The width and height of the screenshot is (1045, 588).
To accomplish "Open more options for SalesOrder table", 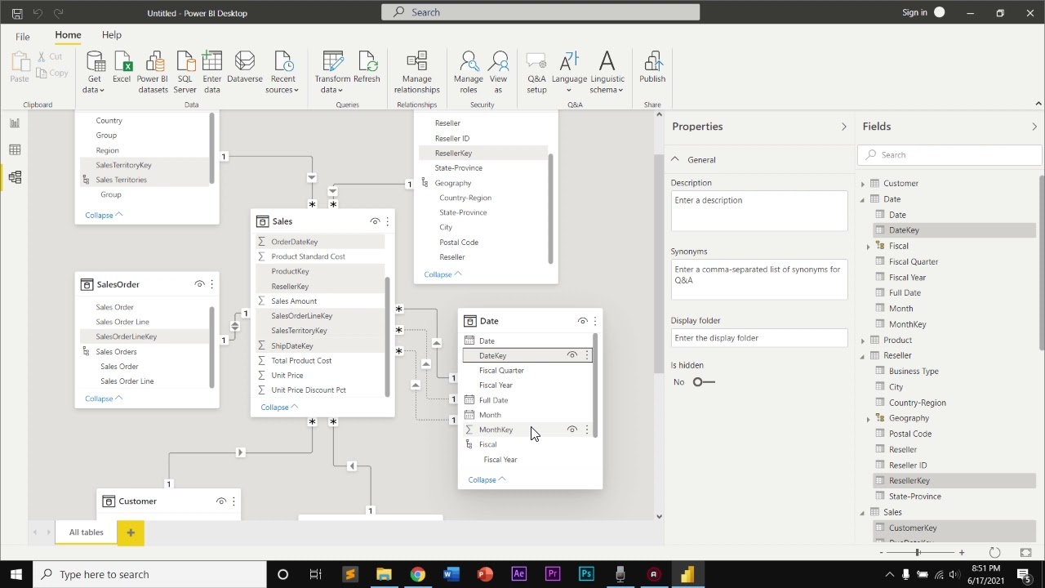I will pyautogui.click(x=211, y=284).
